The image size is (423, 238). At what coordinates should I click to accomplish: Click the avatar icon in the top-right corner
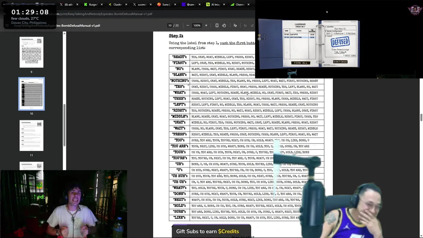pyautogui.click(x=414, y=10)
